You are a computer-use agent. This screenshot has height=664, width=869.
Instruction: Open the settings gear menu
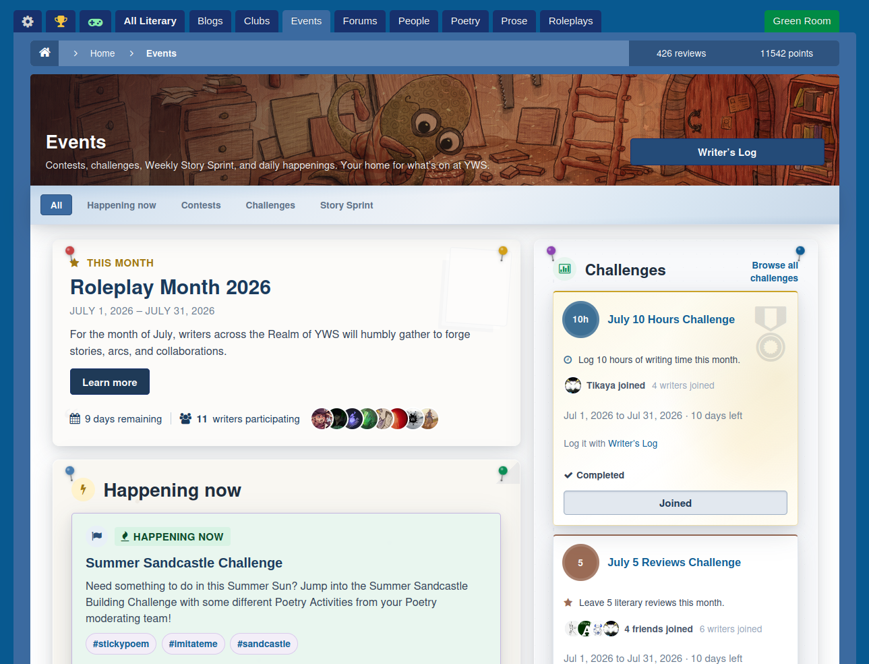tap(28, 21)
